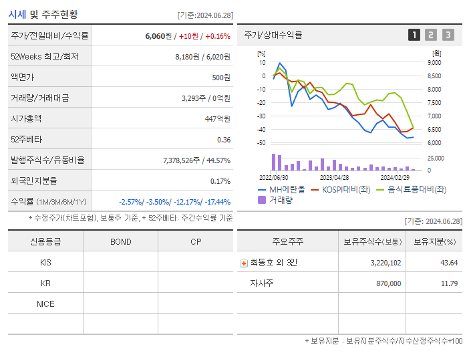Select the 액면가 500원 value
The image size is (469, 351).
coord(221,78)
